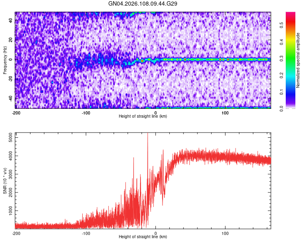This screenshot has height=241, width=301.
Task: Click the yellow band of the colorbar
Action: 291,39
